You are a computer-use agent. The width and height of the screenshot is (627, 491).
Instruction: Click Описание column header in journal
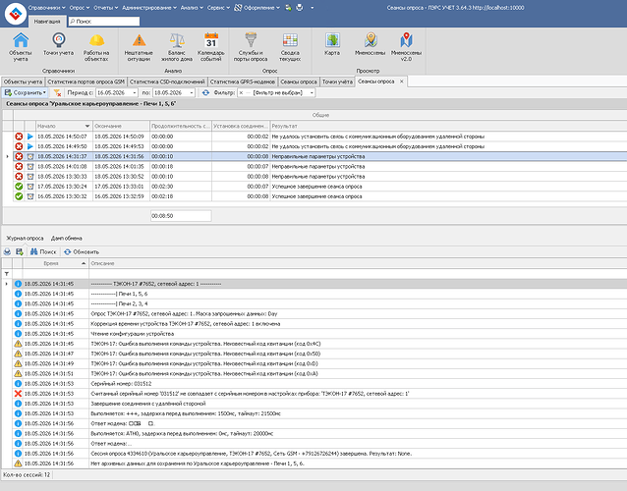click(358, 263)
